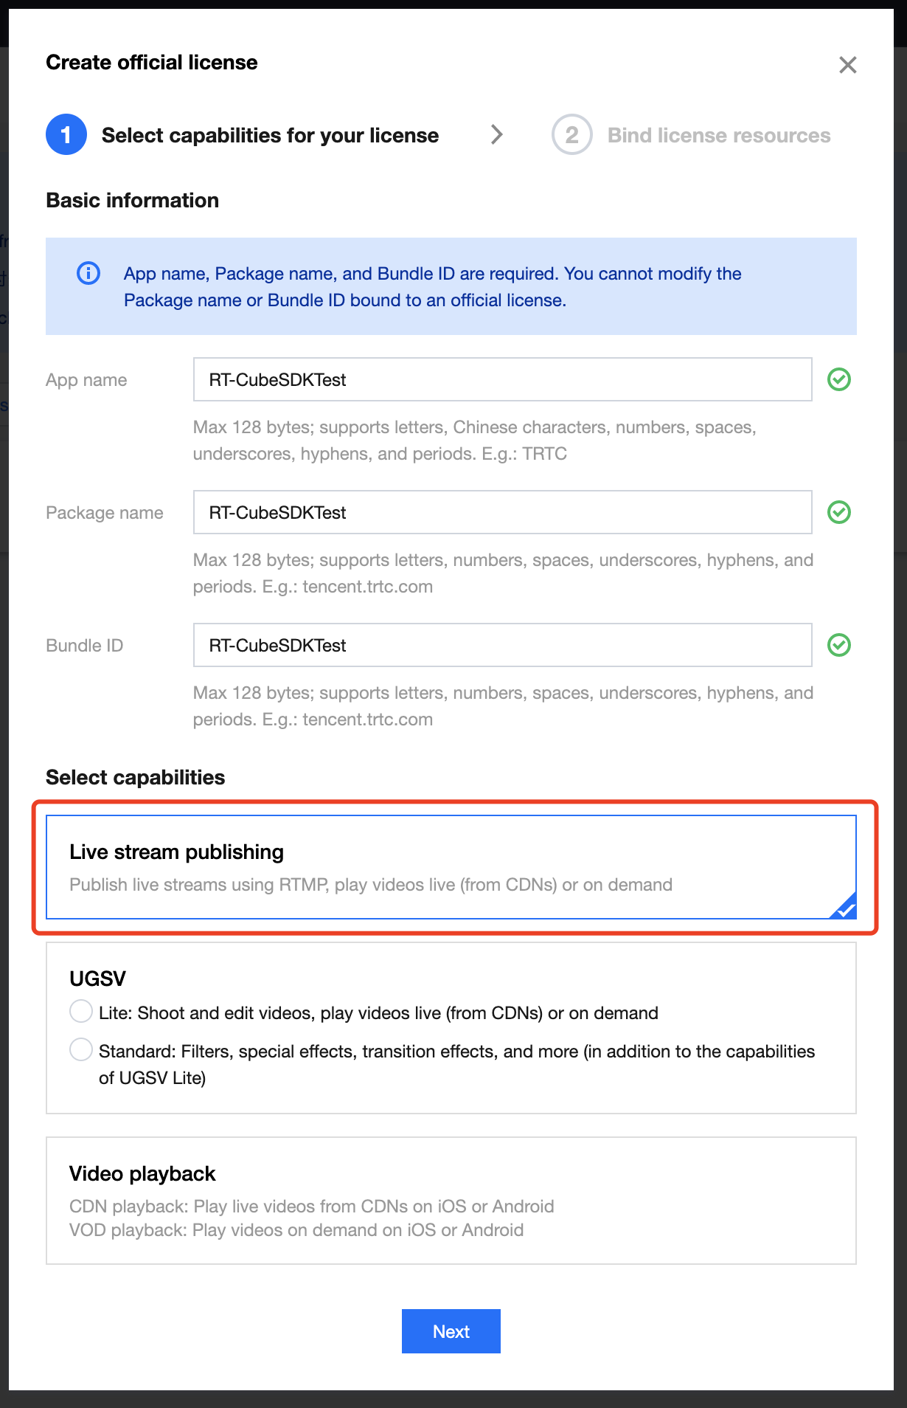
Task: Click the step 2 circle icon
Action: click(572, 134)
